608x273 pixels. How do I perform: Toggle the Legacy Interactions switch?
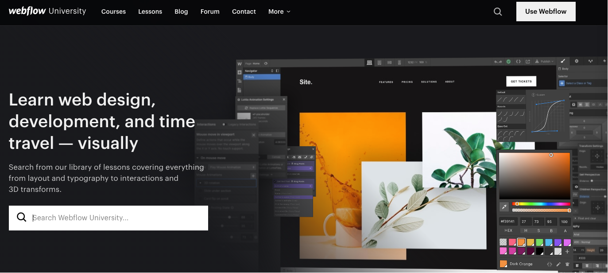[x=224, y=124]
